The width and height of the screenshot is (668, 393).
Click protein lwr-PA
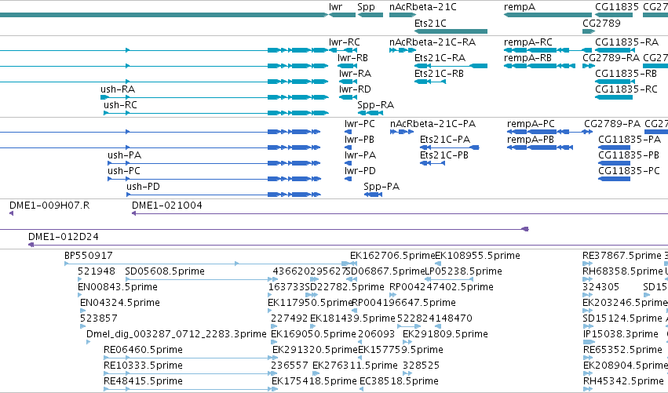360,155
